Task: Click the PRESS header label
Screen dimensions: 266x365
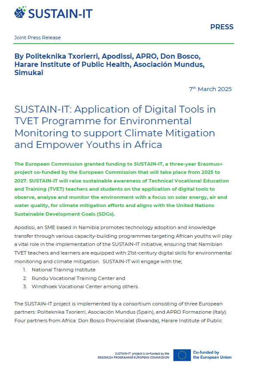Action: tap(222, 27)
